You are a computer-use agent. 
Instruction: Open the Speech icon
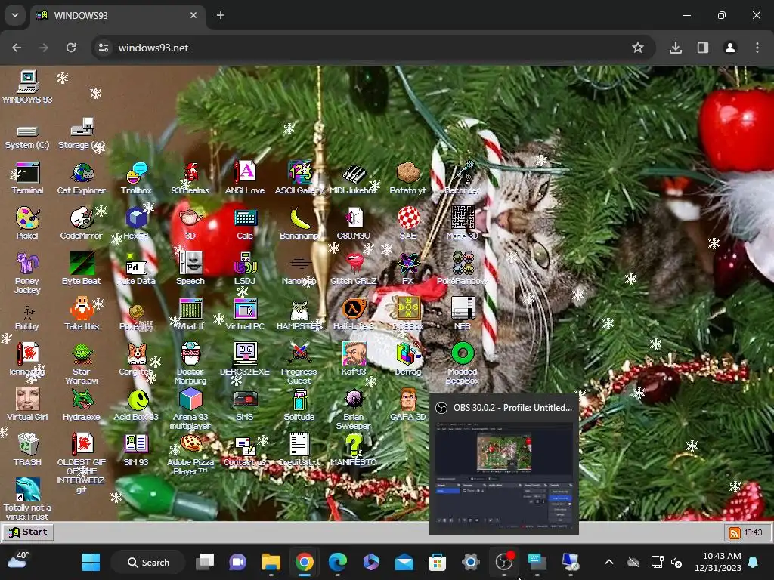pos(190,264)
